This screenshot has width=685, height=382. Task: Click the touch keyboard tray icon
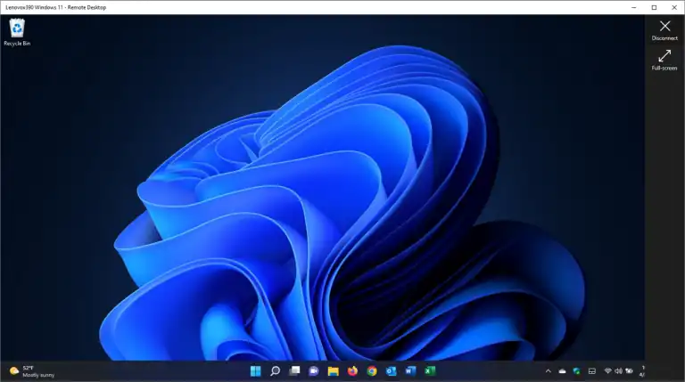coord(592,371)
